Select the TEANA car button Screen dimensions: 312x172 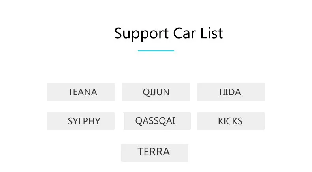tap(81, 92)
